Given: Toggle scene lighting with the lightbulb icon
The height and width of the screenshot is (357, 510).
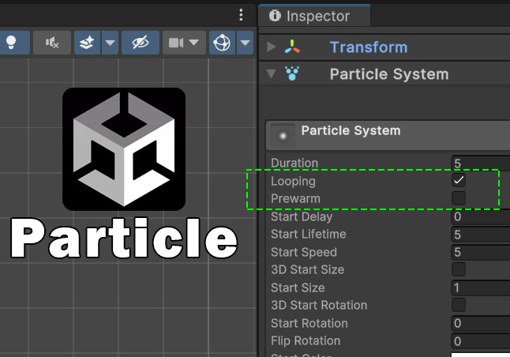Looking at the screenshot, I should click(x=13, y=43).
